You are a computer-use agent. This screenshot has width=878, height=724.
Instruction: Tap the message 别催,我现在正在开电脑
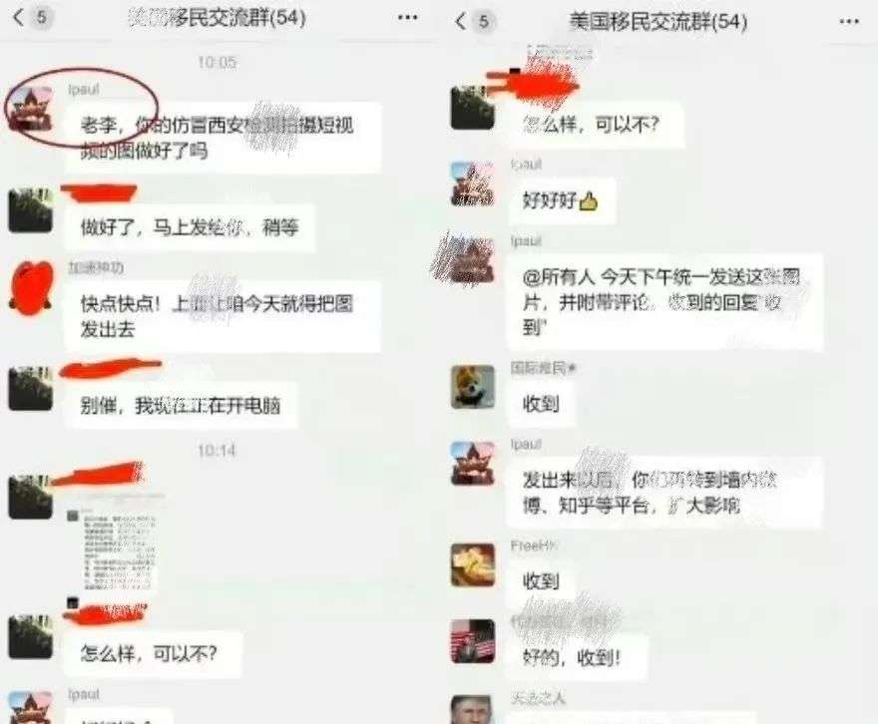pyautogui.click(x=181, y=405)
